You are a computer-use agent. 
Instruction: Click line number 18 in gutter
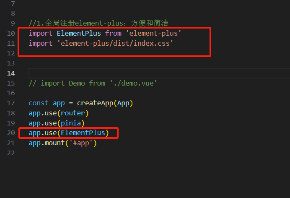coord(11,113)
